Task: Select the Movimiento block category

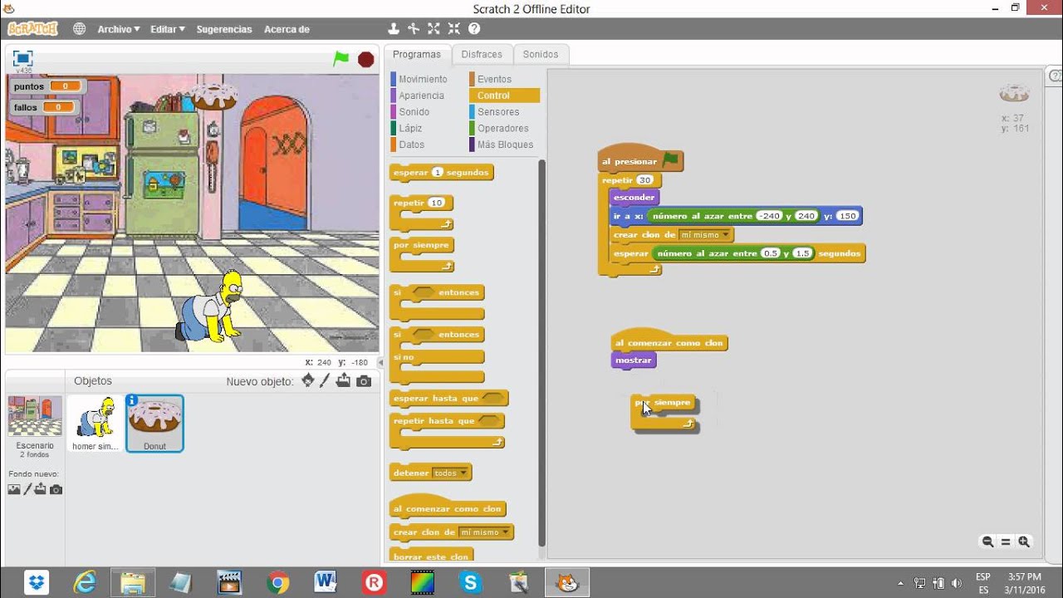Action: pyautogui.click(x=423, y=79)
